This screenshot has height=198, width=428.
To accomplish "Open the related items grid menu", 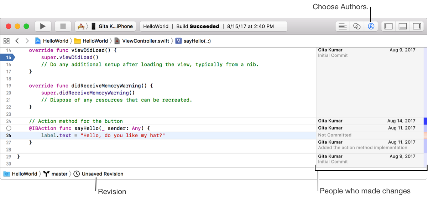I will tap(6, 41).
